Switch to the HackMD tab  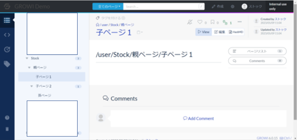coord(236,32)
